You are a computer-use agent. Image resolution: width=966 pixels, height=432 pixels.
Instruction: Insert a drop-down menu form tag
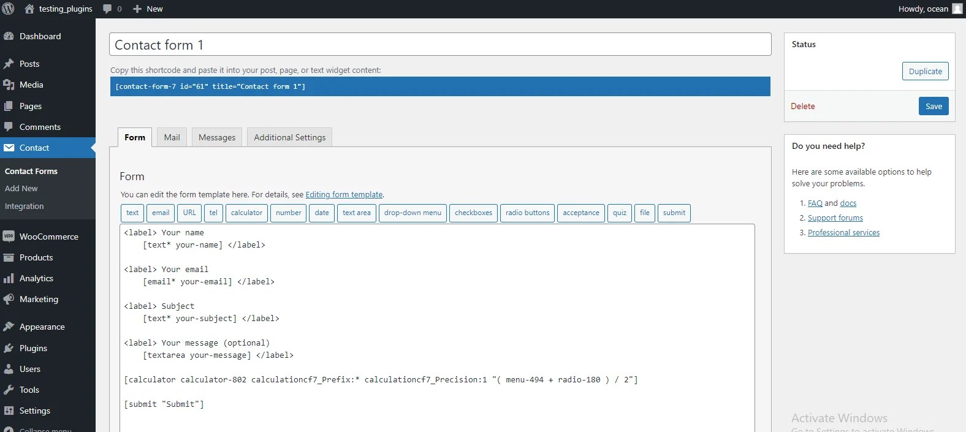tap(413, 213)
